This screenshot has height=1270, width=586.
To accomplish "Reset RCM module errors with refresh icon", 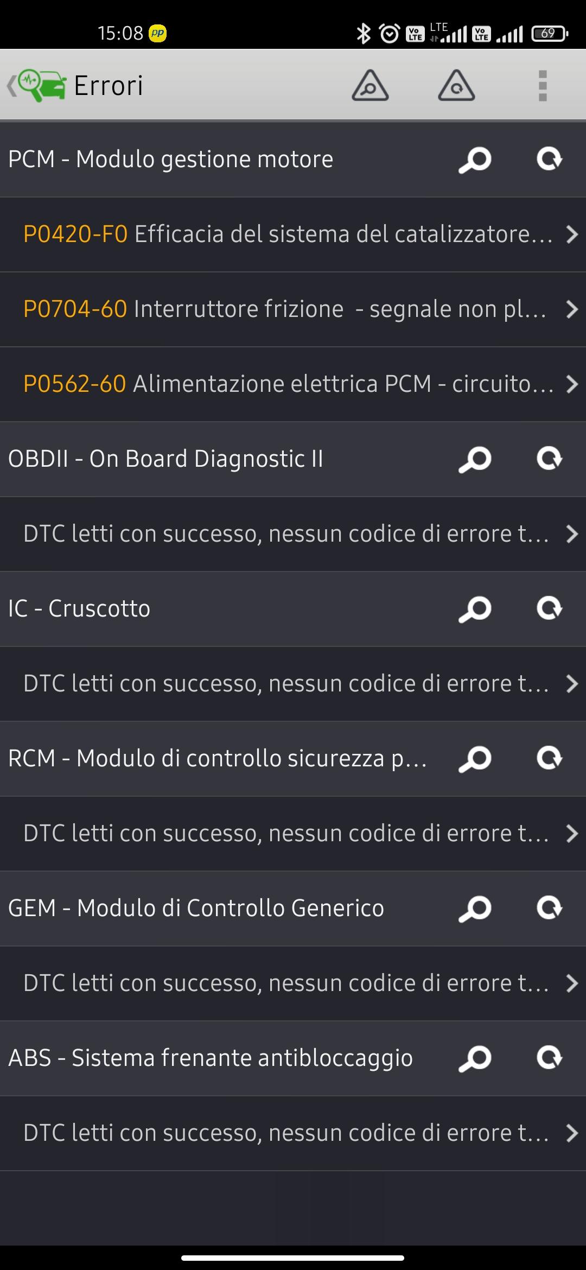I will tap(549, 759).
